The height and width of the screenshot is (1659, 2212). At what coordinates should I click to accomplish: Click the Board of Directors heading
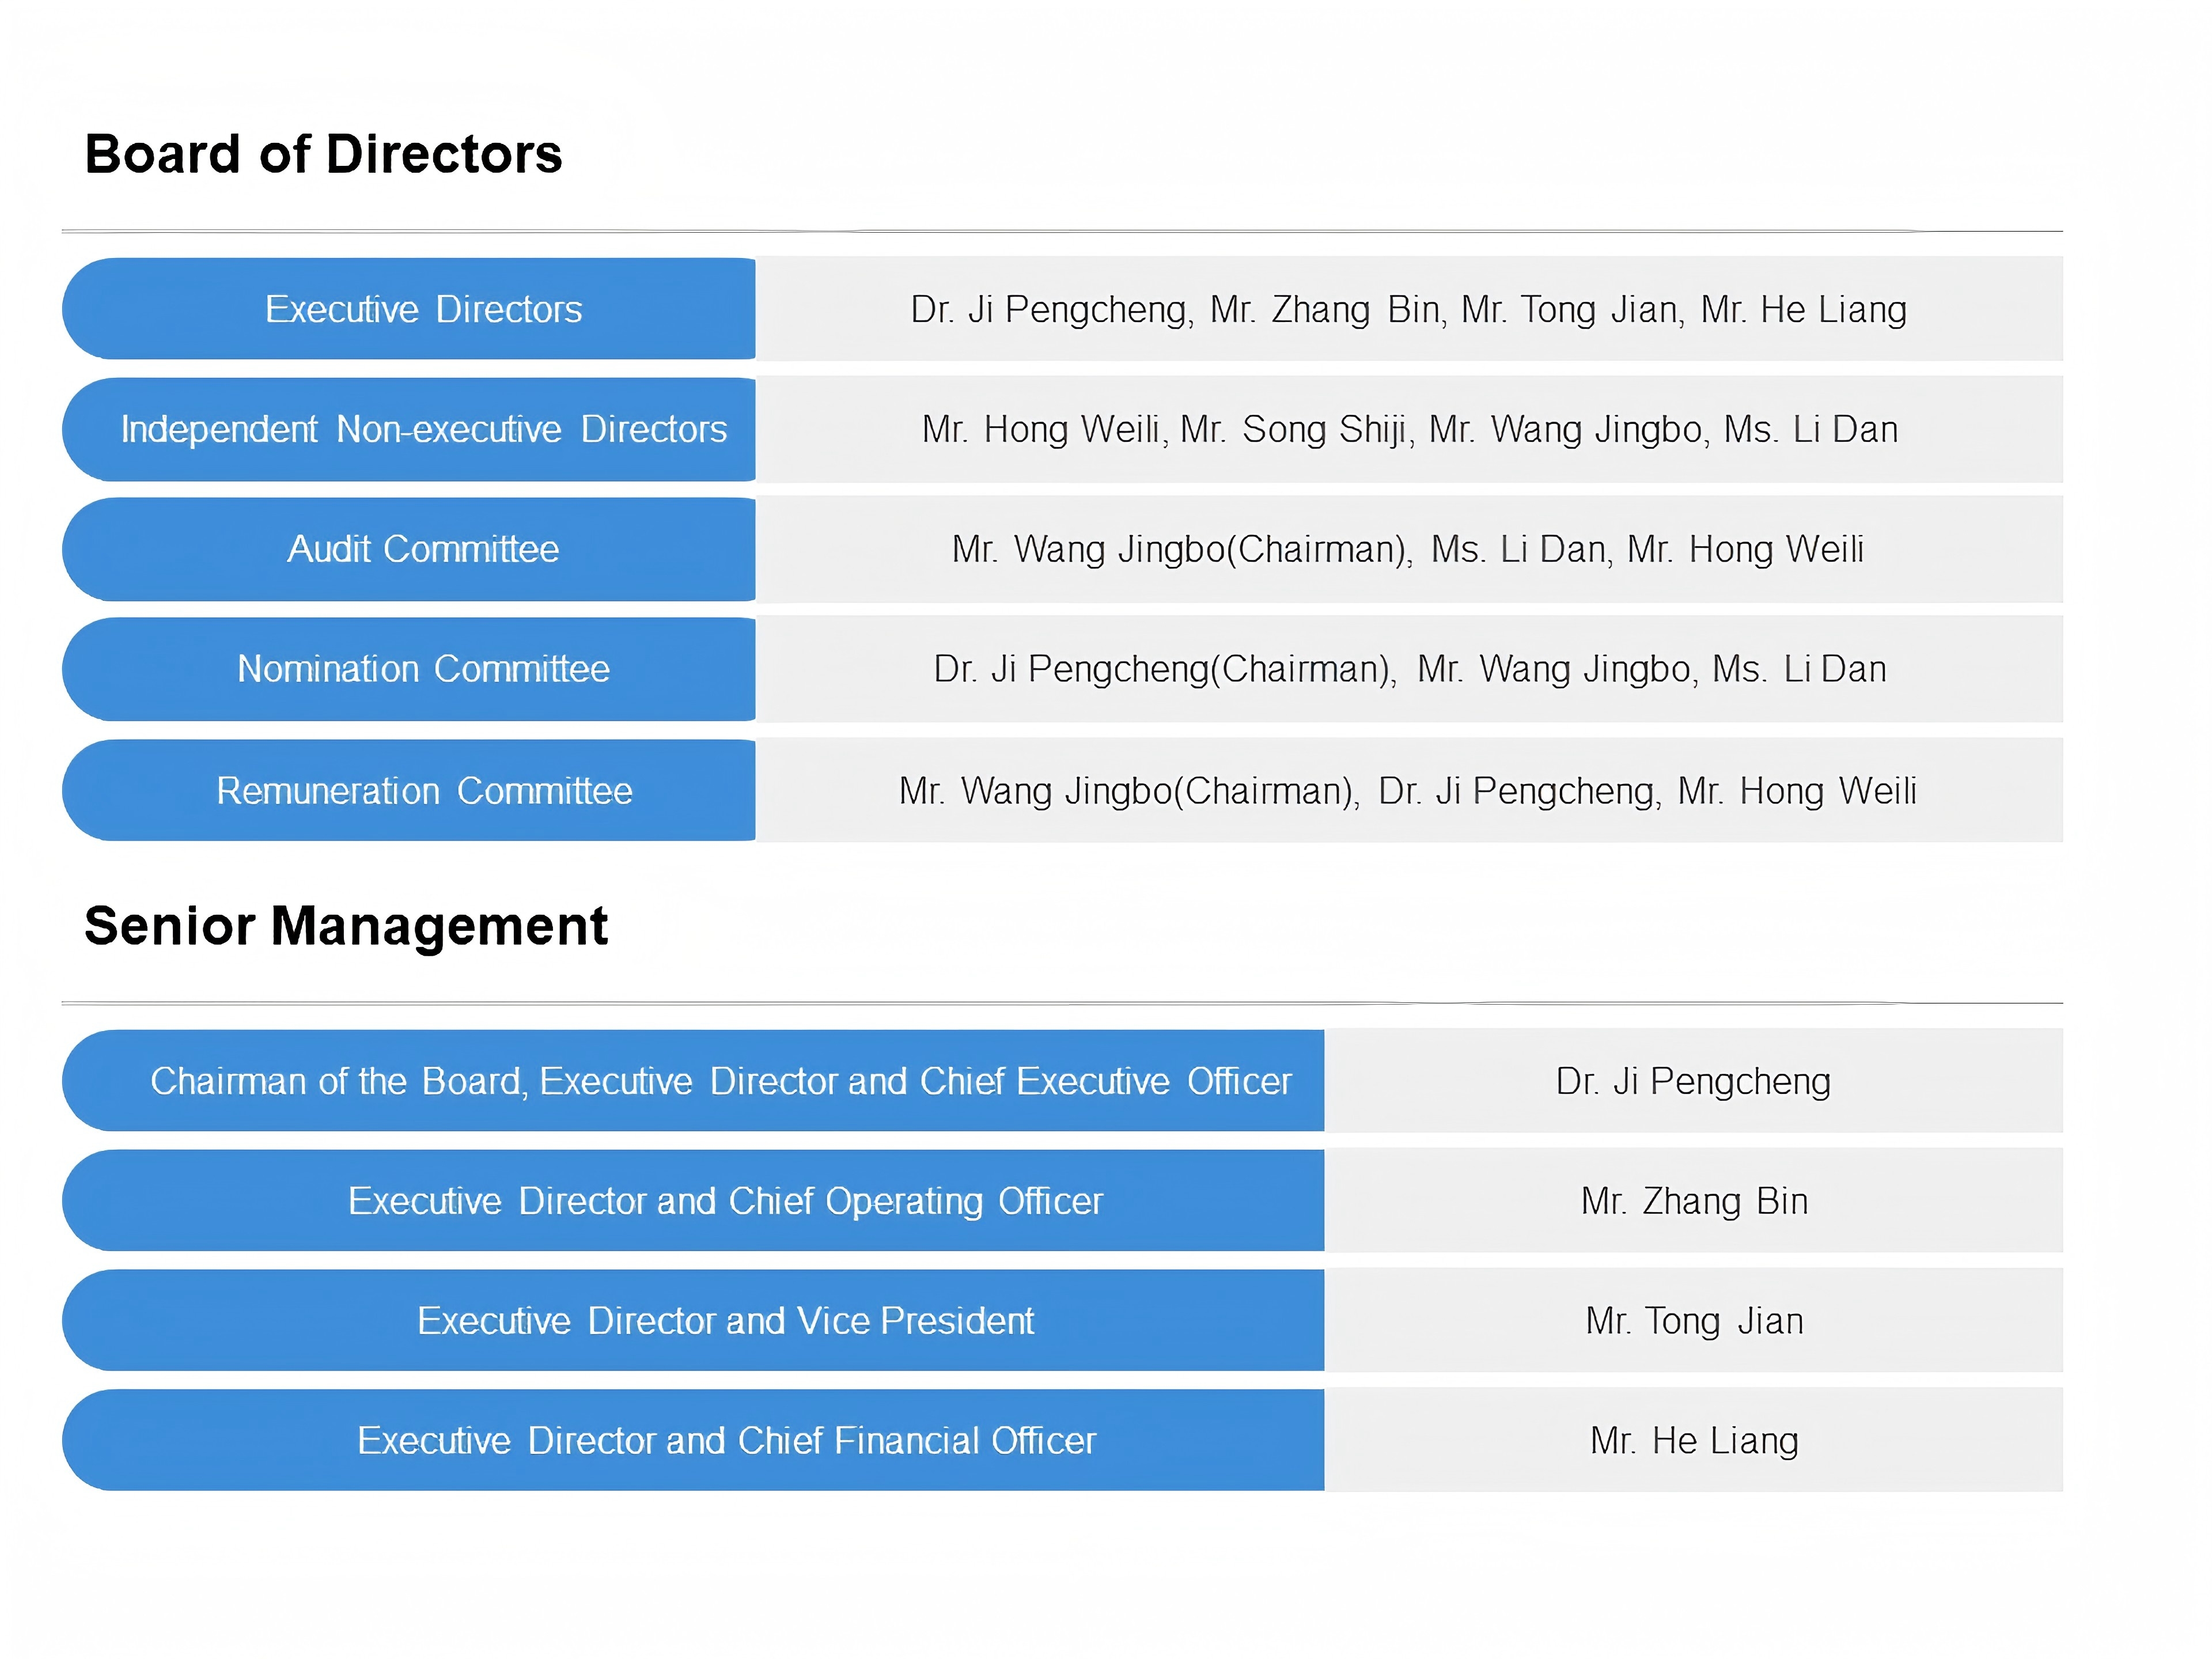click(323, 154)
